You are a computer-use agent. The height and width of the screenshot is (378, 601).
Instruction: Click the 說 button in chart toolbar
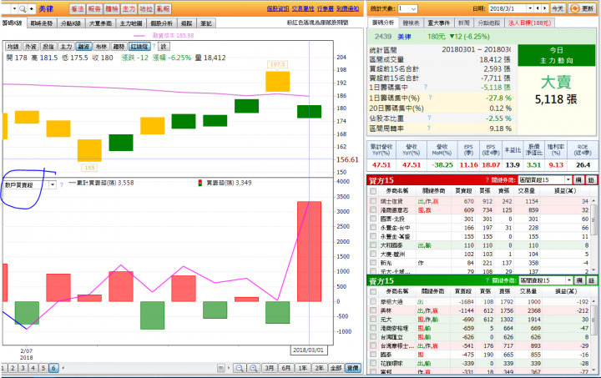[164, 47]
